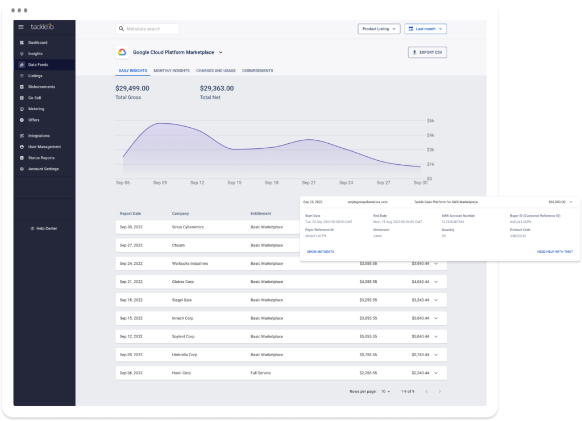Image resolution: width=582 pixels, height=421 pixels.
Task: Click the Integrations sidebar icon
Action: pos(22,136)
